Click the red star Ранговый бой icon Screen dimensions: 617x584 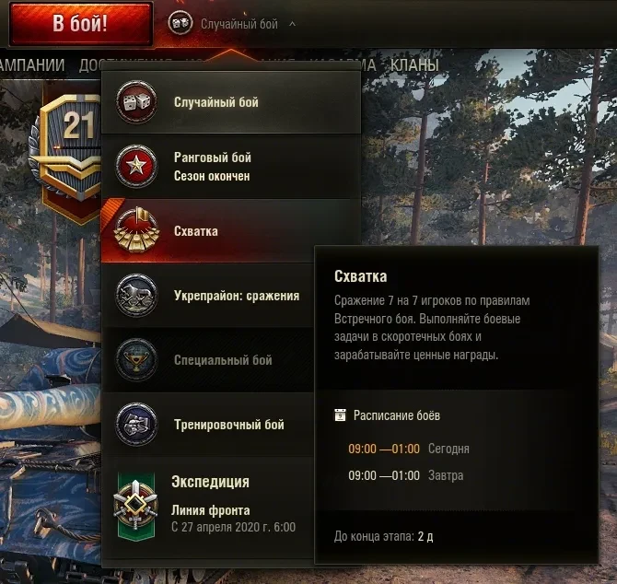click(x=136, y=166)
